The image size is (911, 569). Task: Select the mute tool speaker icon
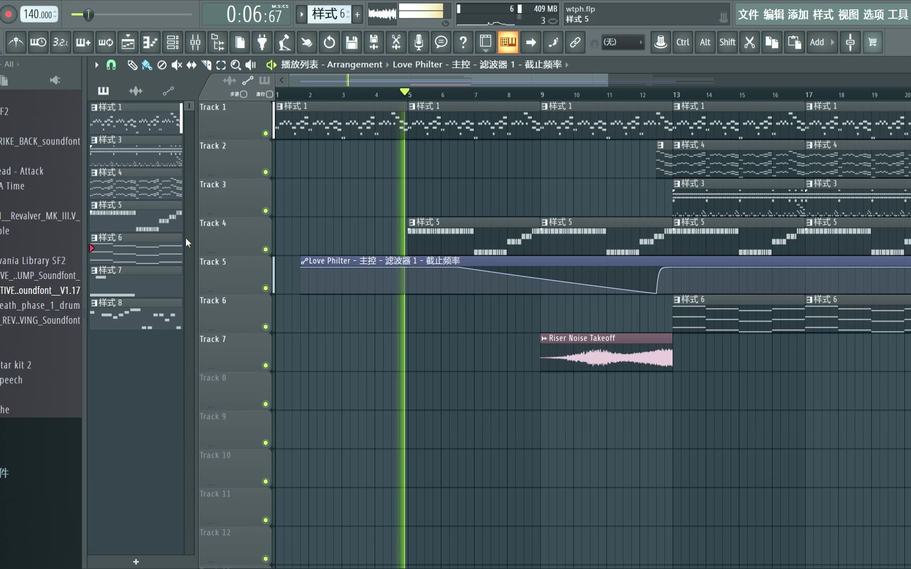point(177,65)
